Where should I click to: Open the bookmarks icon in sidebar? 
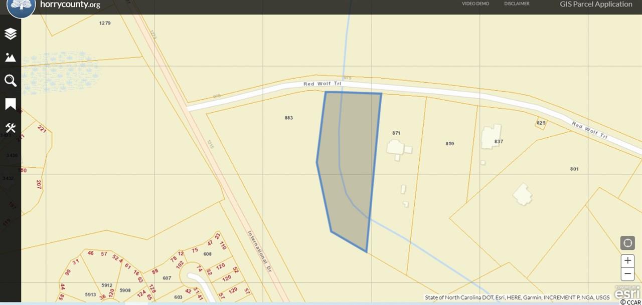point(11,104)
